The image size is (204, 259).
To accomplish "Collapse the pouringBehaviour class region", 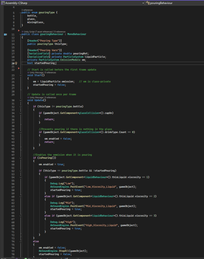I will 20,34.
